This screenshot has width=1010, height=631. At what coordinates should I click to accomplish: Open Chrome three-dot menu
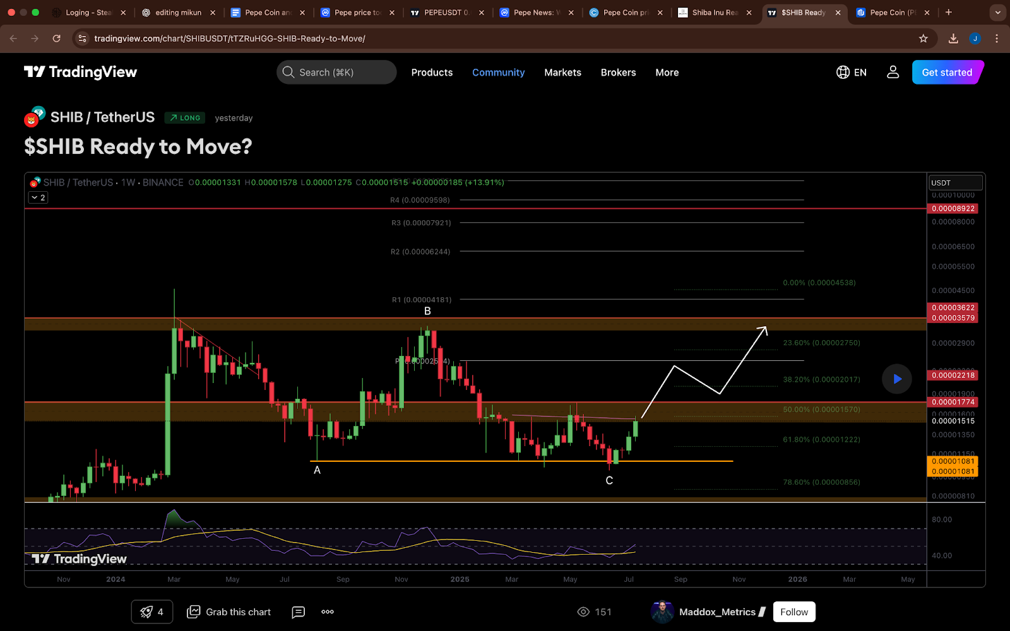click(997, 38)
